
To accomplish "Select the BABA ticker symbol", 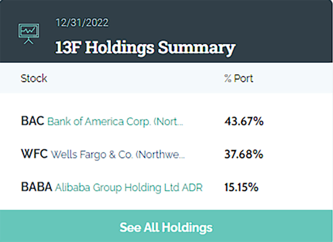I will tap(37, 187).
